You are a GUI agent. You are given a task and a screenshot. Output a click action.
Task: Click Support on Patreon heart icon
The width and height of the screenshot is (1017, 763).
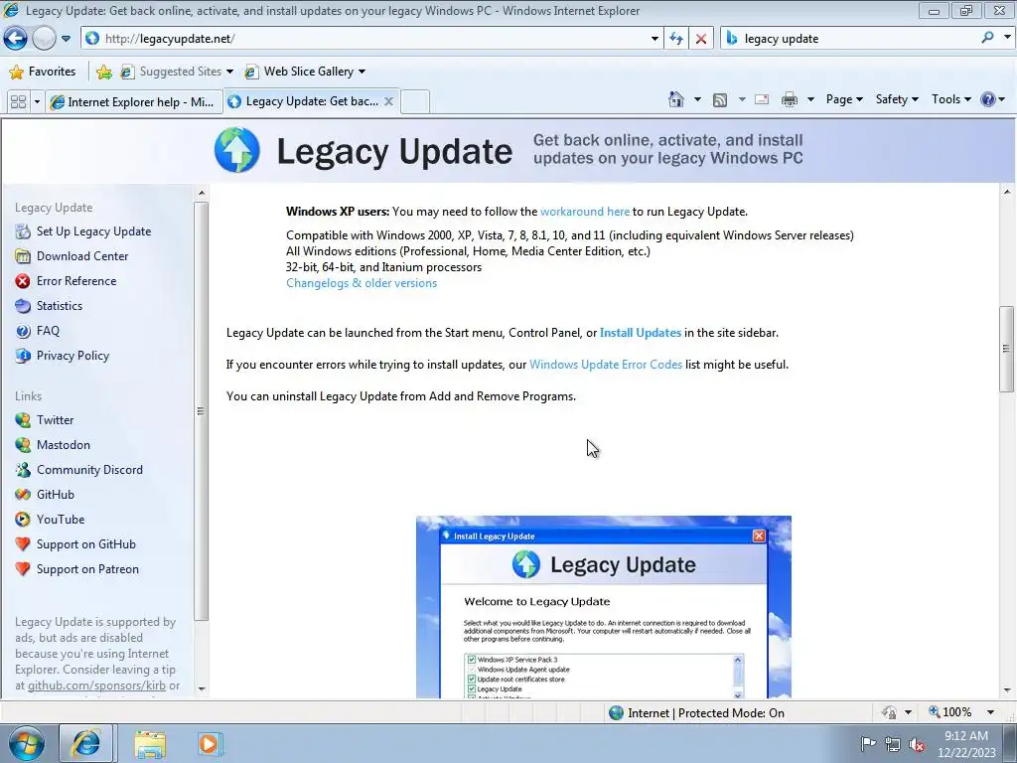pos(23,569)
